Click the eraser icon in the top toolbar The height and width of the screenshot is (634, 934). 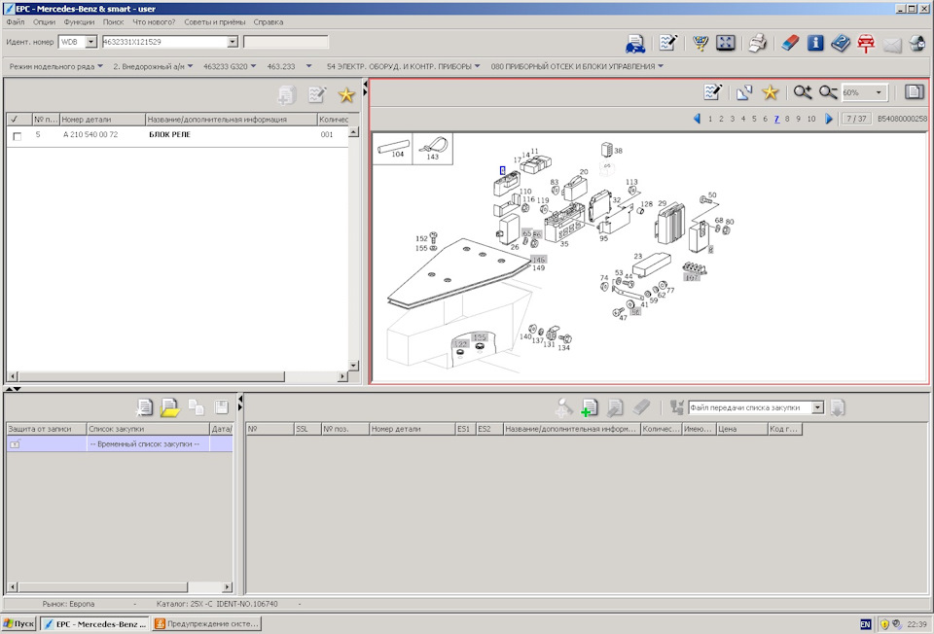click(790, 43)
